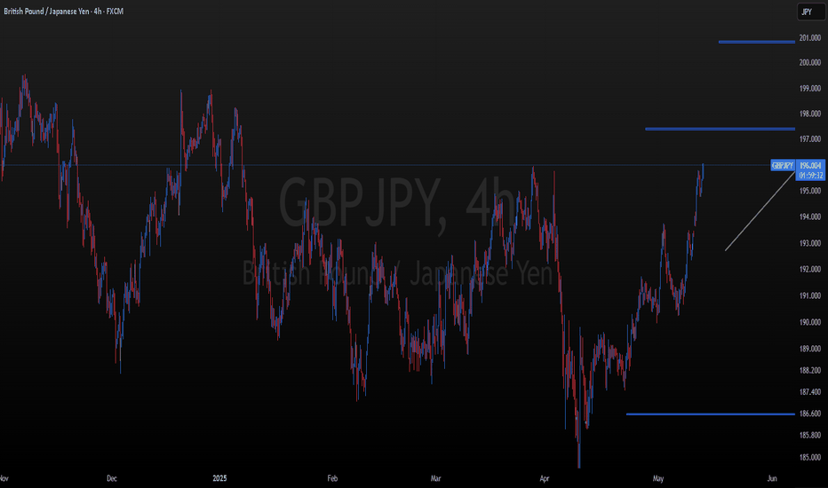The width and height of the screenshot is (828, 488).
Task: Click the Dec label on time axis
Action: coord(112,478)
